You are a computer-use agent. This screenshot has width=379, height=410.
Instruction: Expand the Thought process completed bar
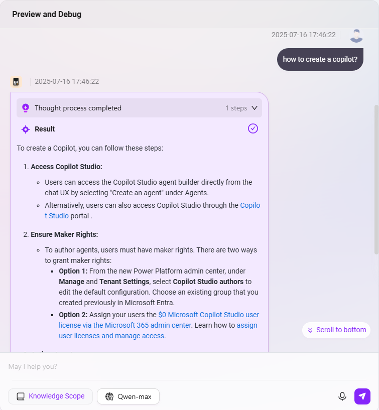[x=139, y=108]
